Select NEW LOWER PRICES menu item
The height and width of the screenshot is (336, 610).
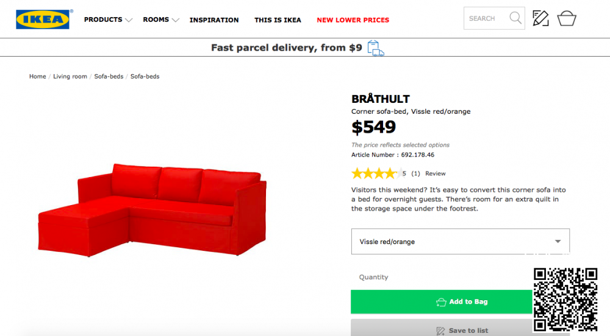(x=353, y=20)
